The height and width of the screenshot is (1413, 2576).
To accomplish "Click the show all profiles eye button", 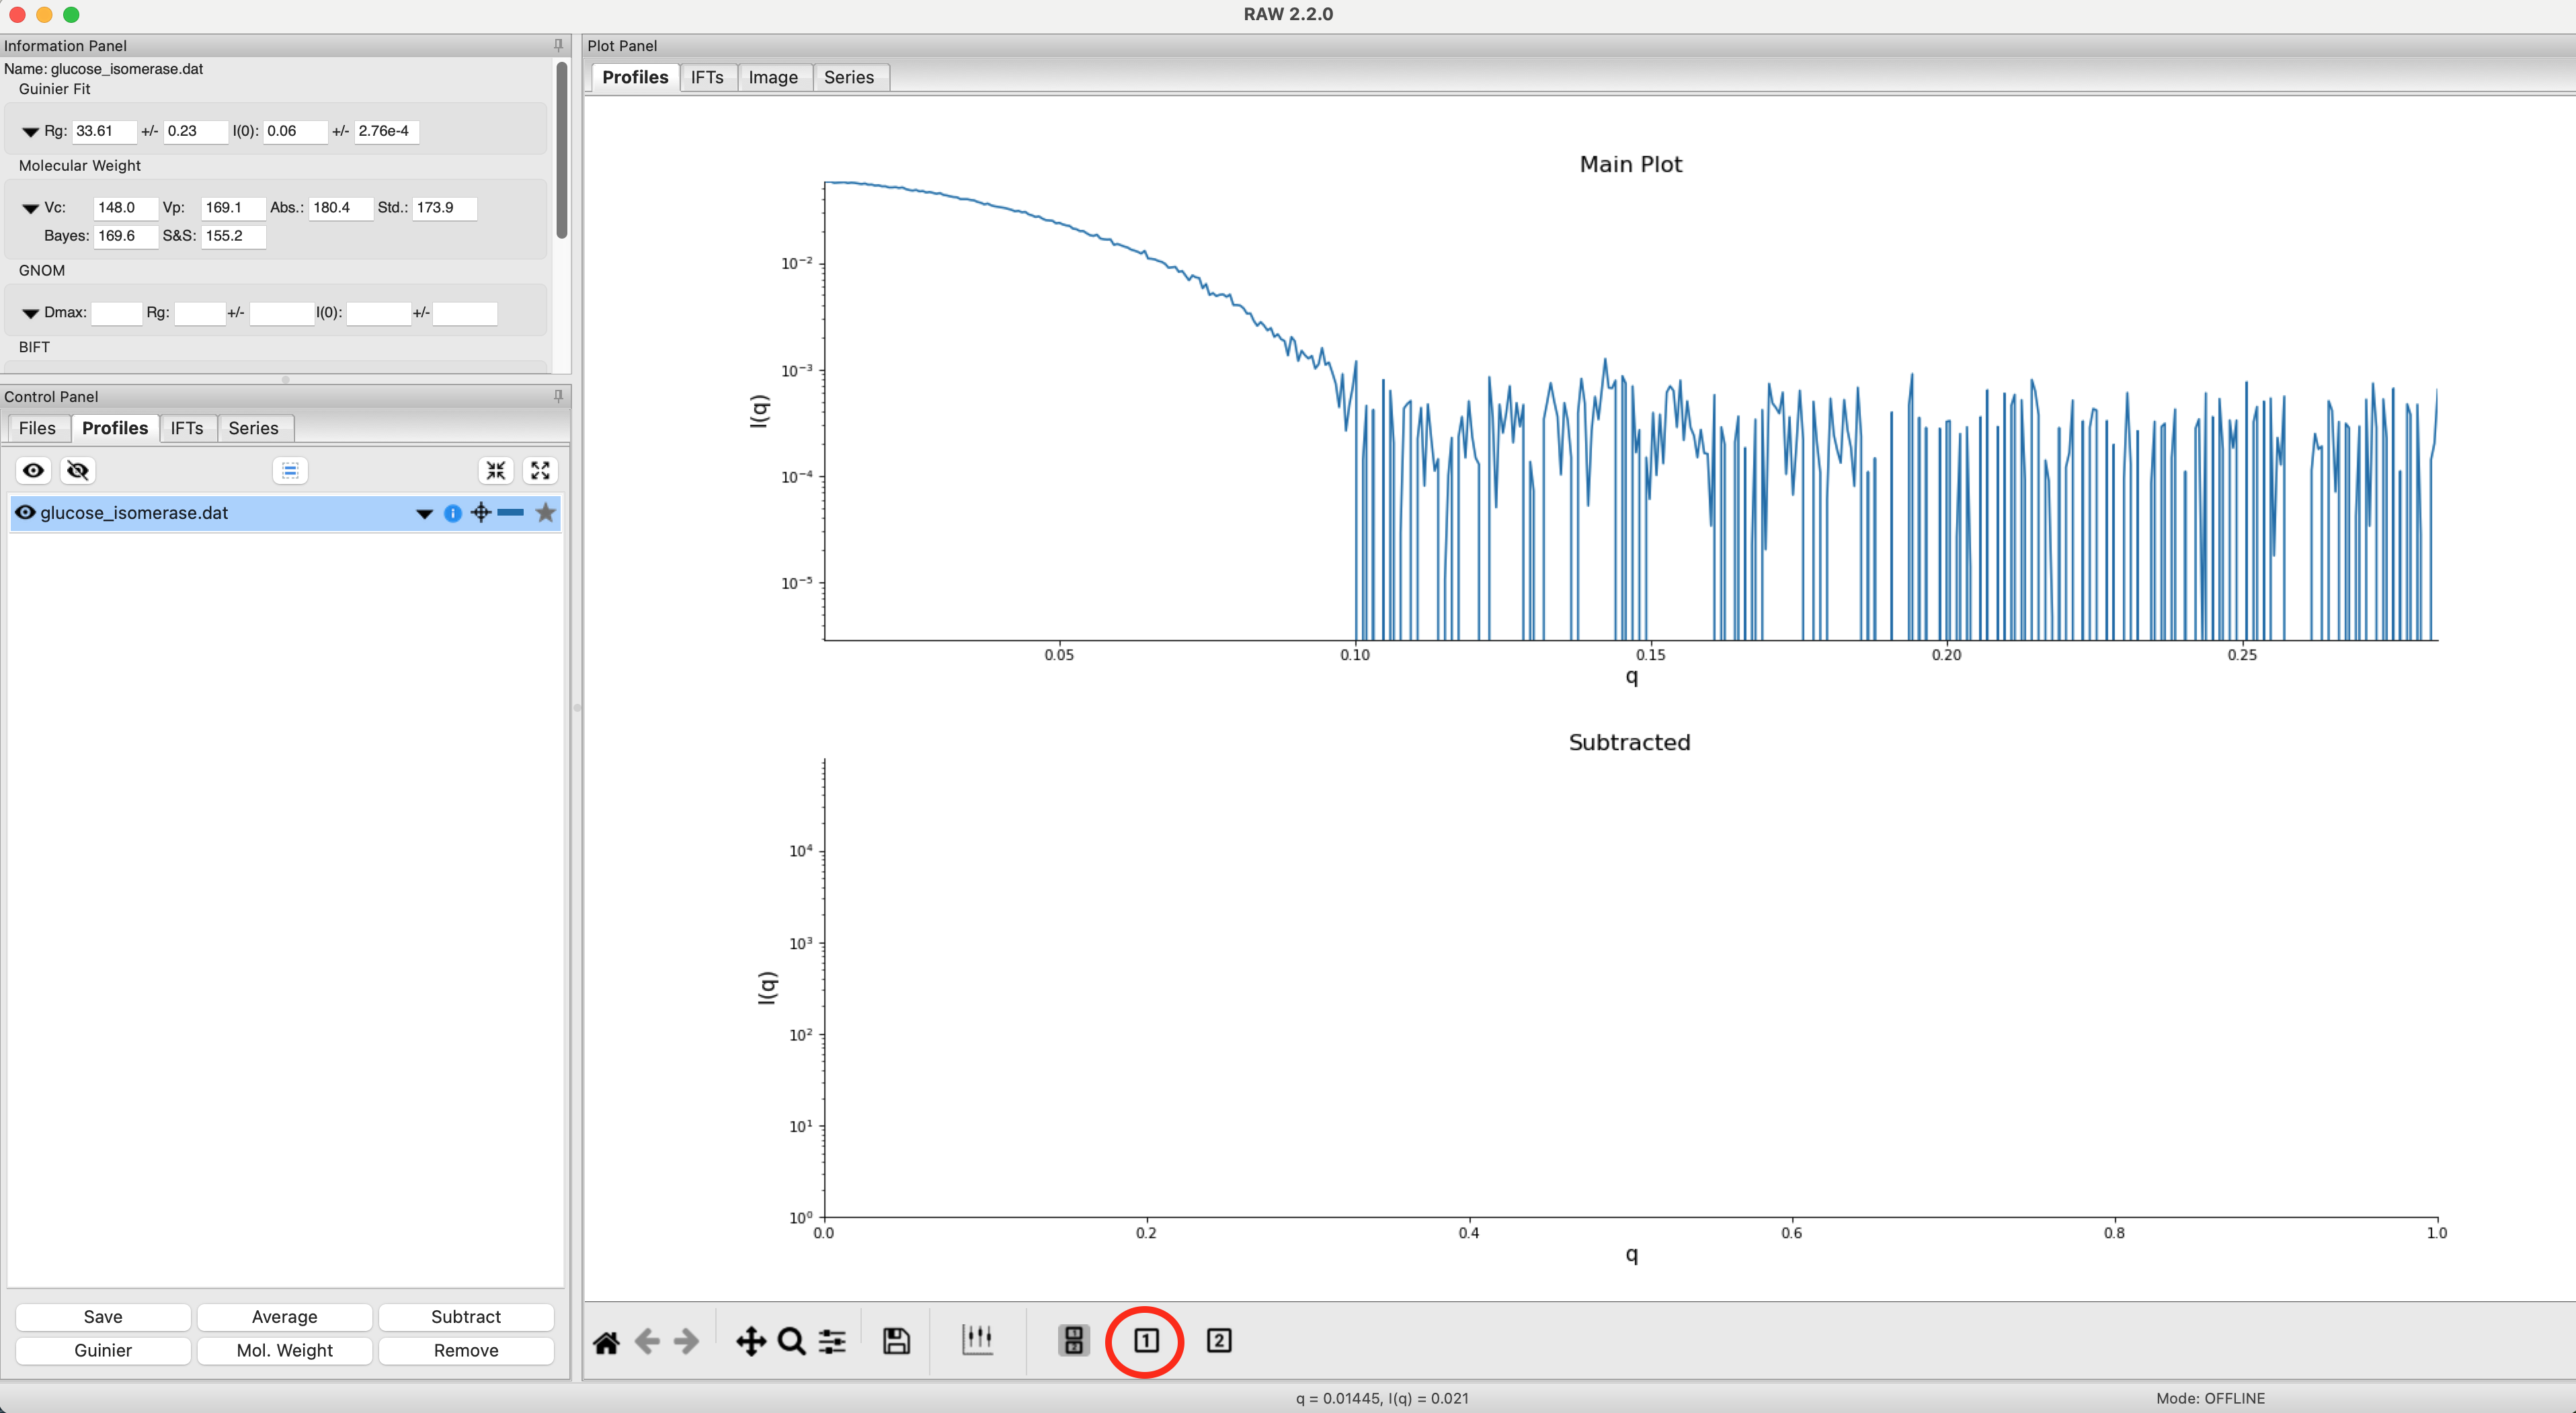I will 34,471.
